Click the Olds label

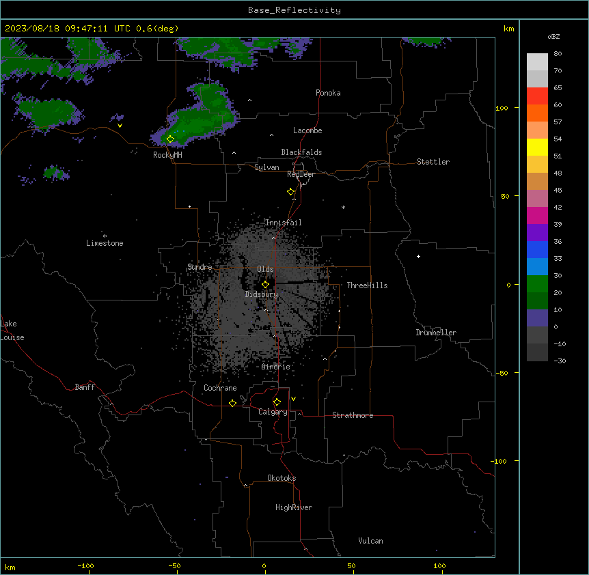[x=265, y=269]
